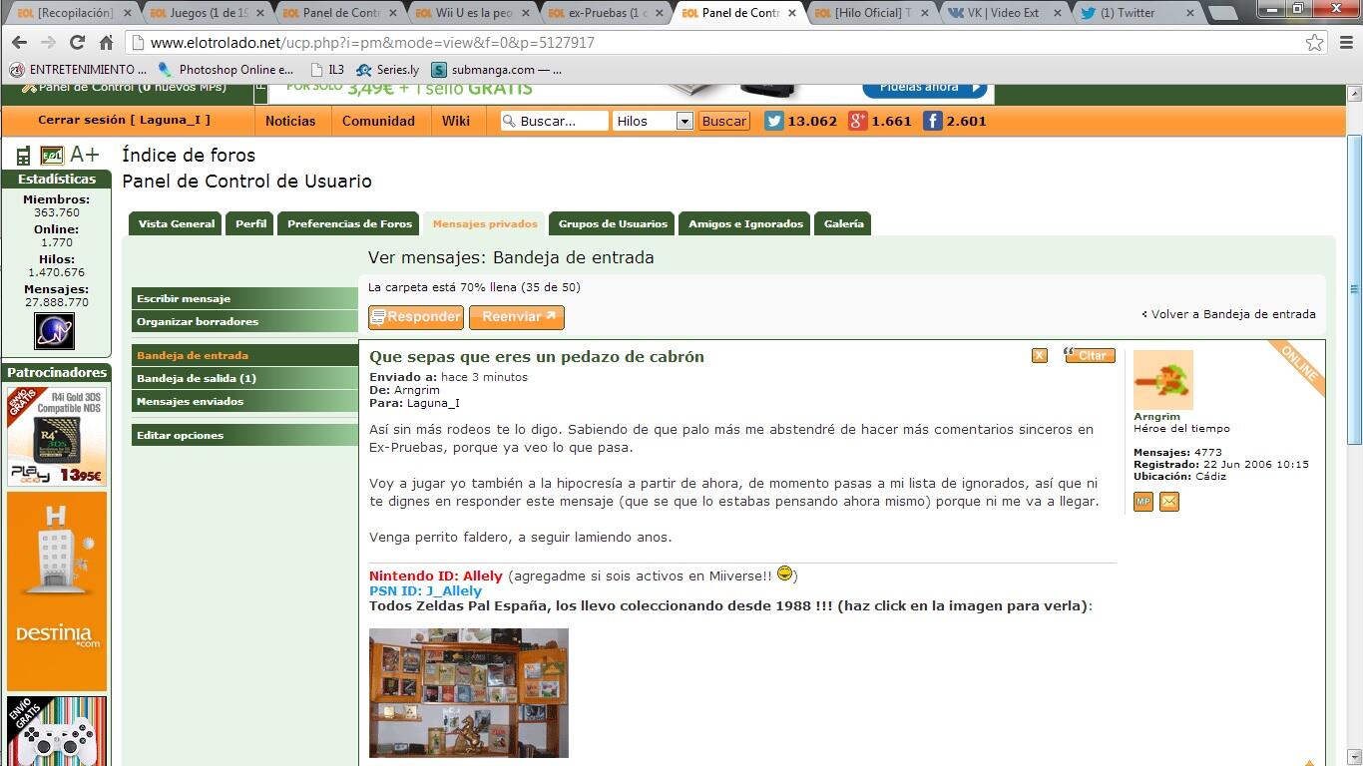Click the EOL logo icon above Estadísticas
This screenshot has height=766, width=1363.
click(x=51, y=155)
